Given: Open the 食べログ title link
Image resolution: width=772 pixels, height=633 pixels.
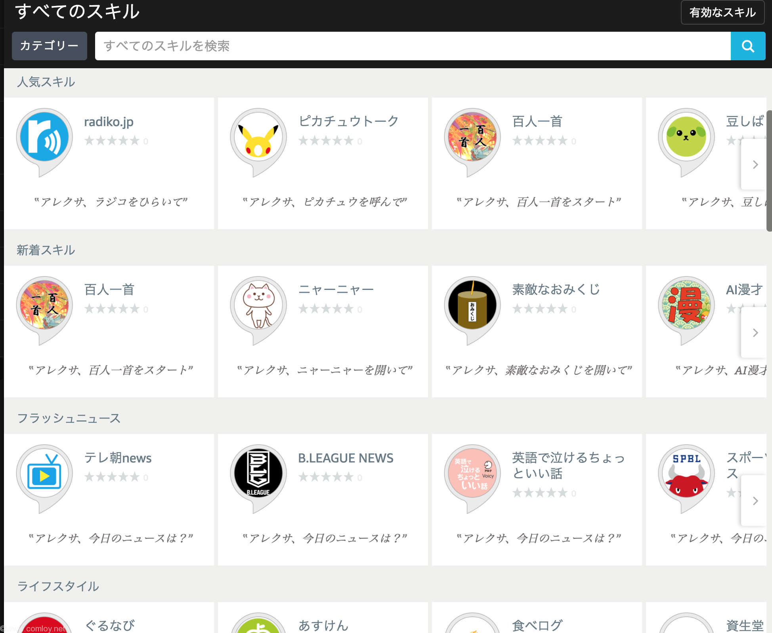Looking at the screenshot, I should coord(537,625).
